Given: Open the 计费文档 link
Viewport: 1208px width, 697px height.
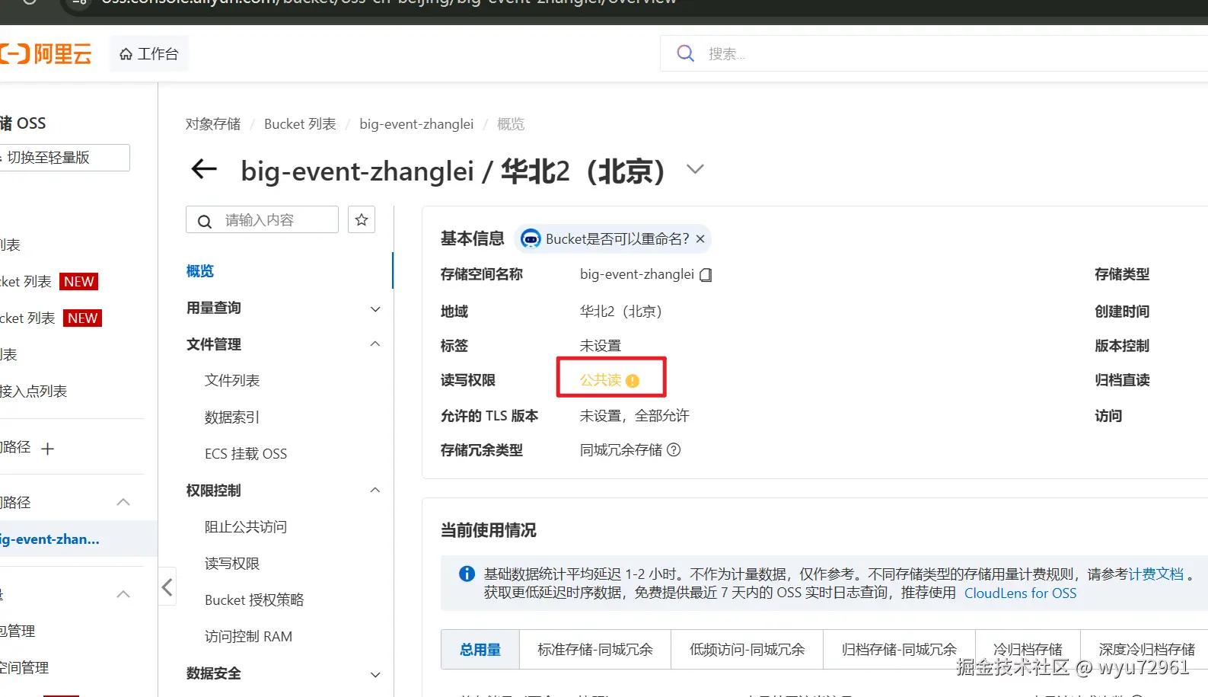Looking at the screenshot, I should [x=1156, y=574].
